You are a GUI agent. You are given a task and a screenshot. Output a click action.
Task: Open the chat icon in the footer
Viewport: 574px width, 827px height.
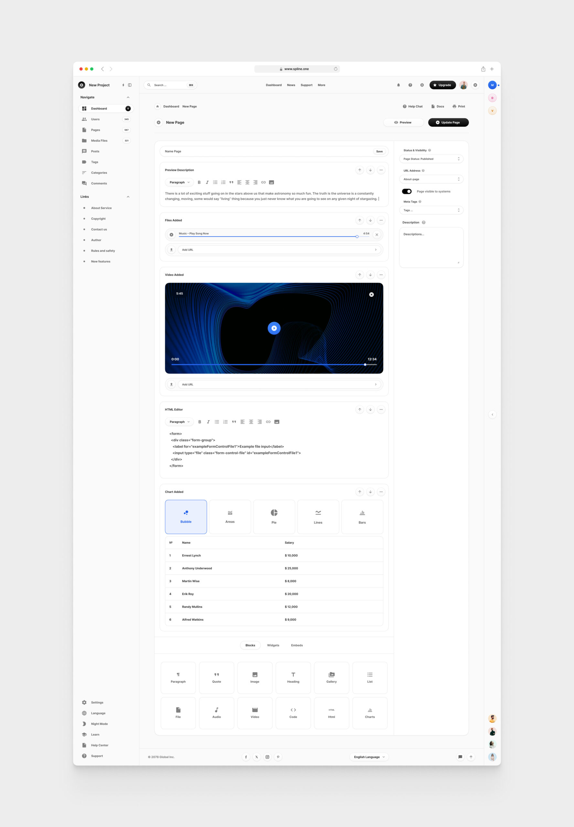click(460, 757)
